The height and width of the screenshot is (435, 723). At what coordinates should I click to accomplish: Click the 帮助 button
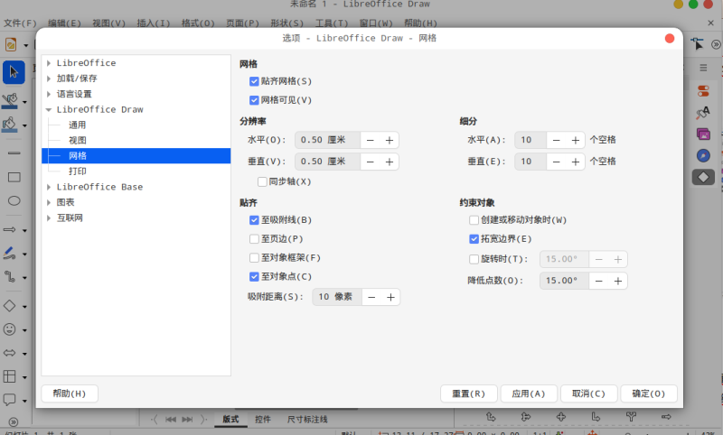click(x=70, y=393)
